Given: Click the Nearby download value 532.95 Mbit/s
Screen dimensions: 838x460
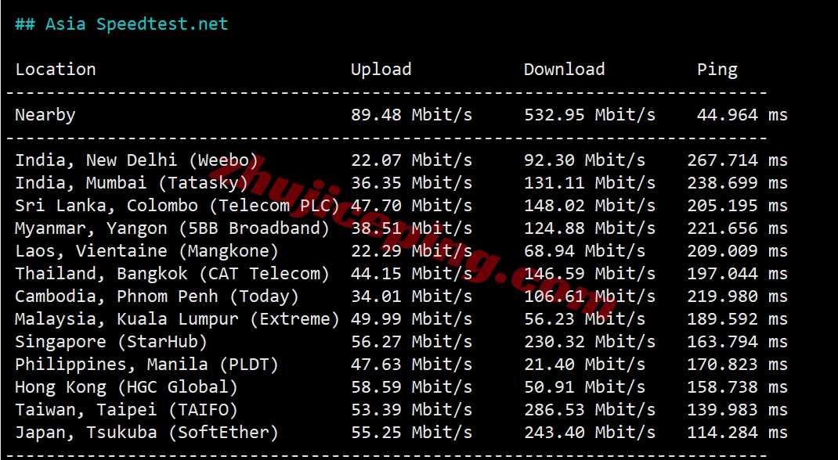Looking at the screenshot, I should (590, 115).
